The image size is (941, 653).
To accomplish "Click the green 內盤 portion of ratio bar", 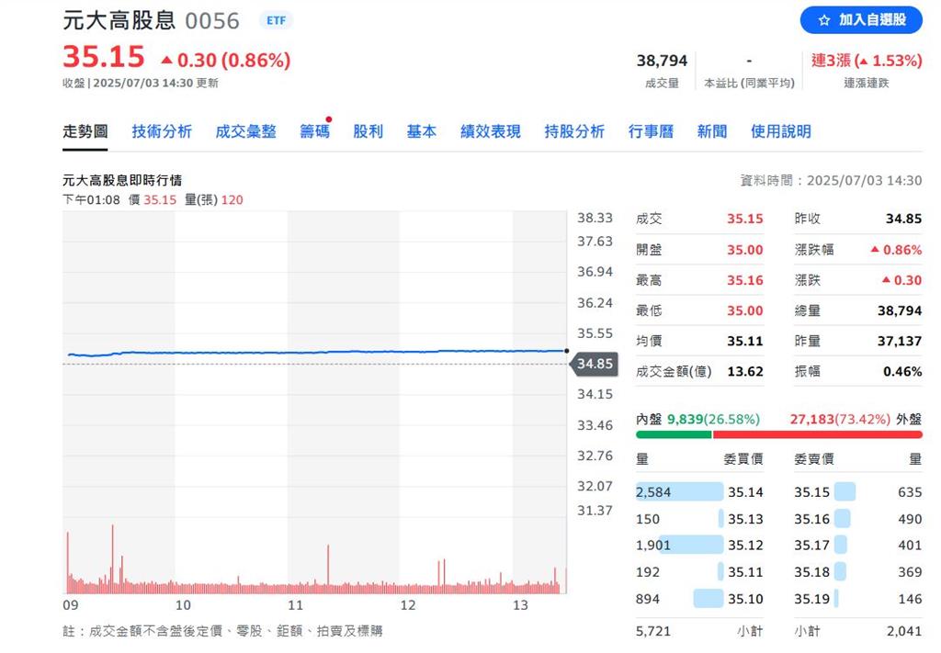I will [674, 434].
